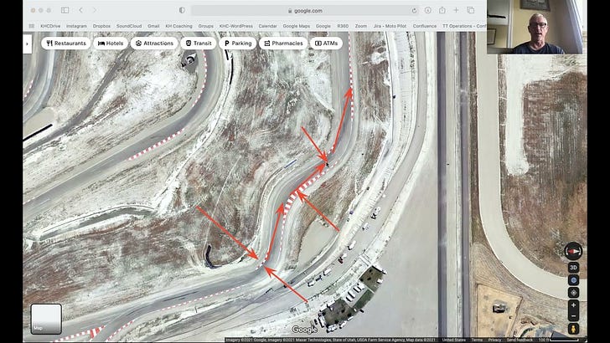This screenshot has width=610, height=343.
Task: Show tab overview icon
Action: click(x=470, y=11)
